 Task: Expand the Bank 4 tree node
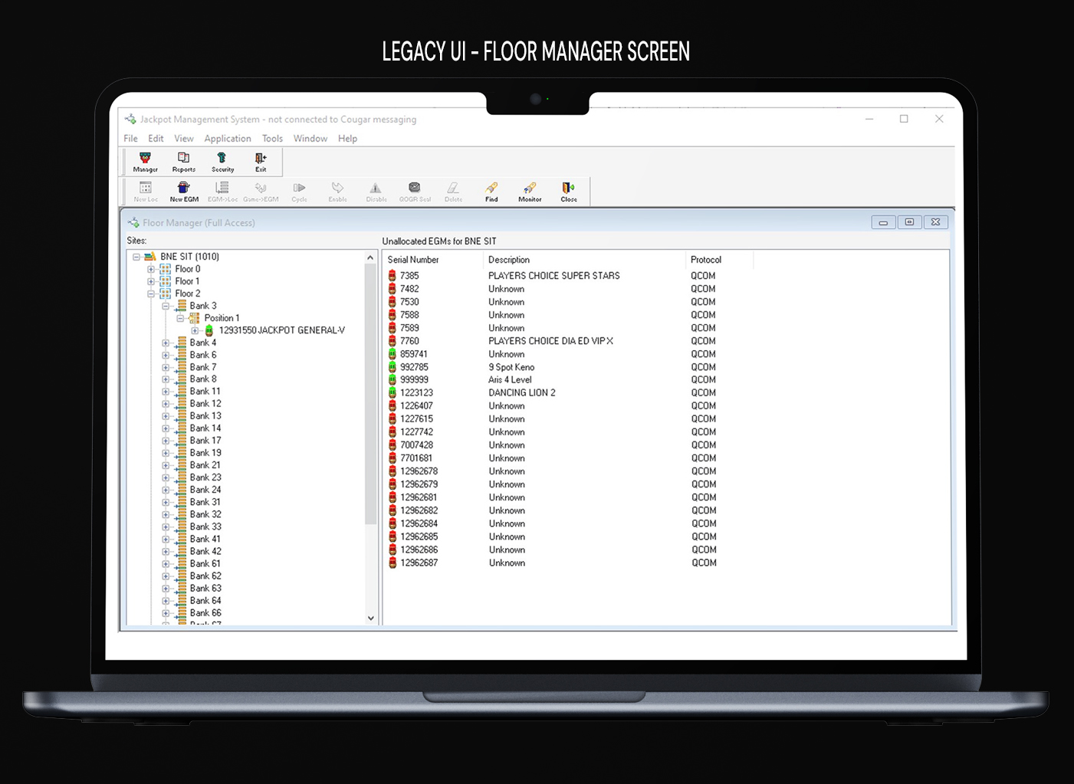[166, 343]
